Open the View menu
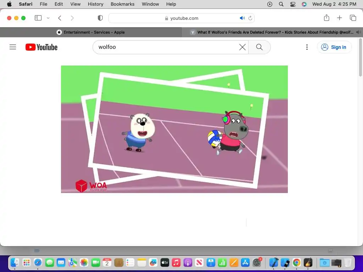This screenshot has height=272, width=363. pyautogui.click(x=75, y=4)
